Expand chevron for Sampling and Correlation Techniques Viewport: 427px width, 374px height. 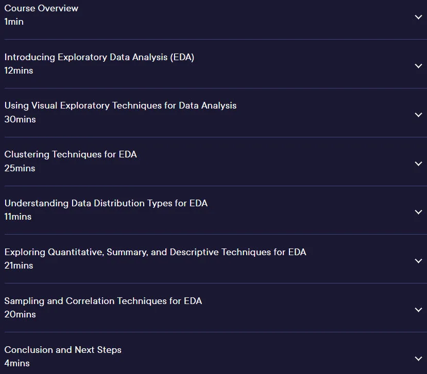(418, 310)
